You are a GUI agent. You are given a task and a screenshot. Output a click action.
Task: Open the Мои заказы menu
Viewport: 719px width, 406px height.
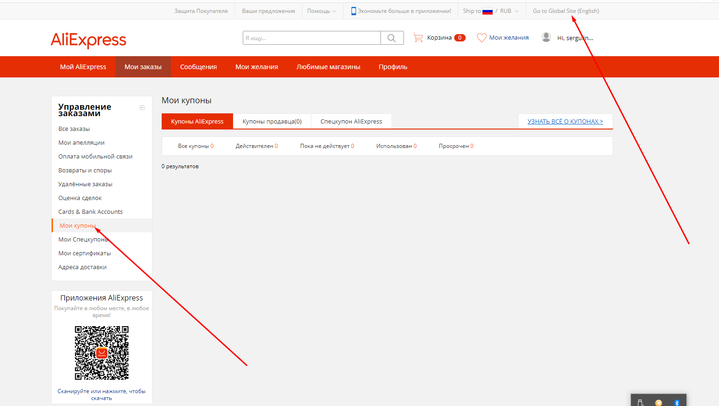coord(143,67)
